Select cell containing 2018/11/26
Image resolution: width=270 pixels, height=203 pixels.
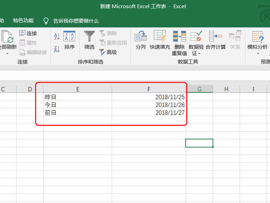pos(149,105)
